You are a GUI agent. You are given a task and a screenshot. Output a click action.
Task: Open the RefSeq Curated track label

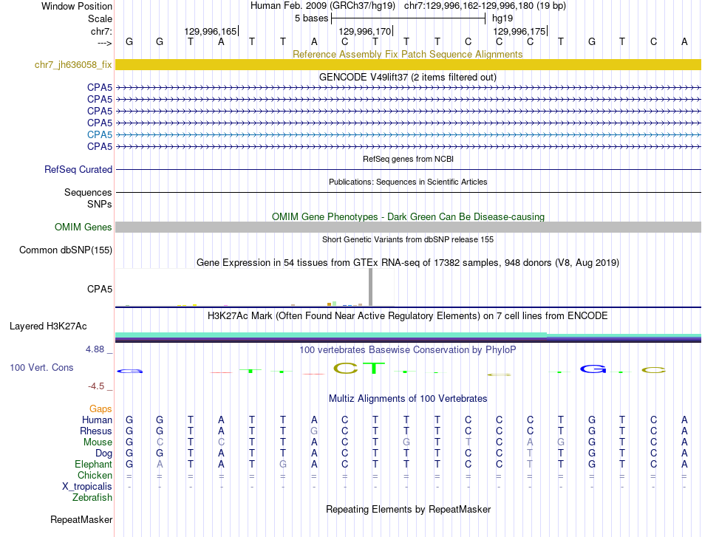(x=78, y=170)
